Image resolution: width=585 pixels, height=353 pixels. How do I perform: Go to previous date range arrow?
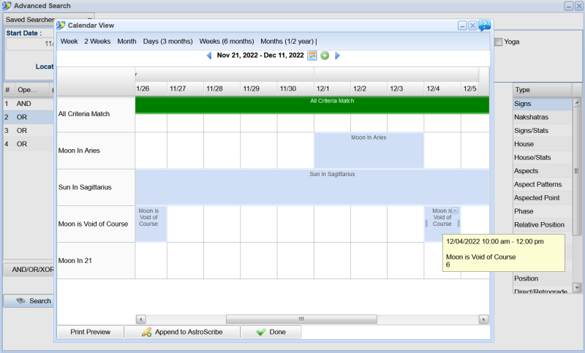point(208,56)
